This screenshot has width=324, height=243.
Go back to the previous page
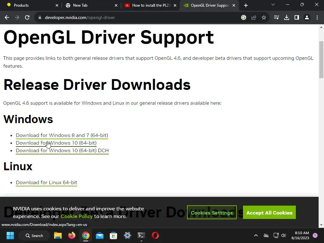(x=7, y=18)
